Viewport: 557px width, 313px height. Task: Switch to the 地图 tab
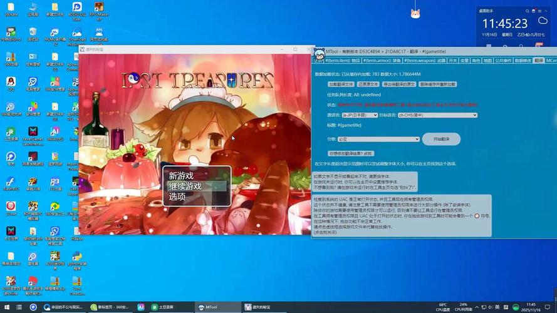(x=487, y=61)
